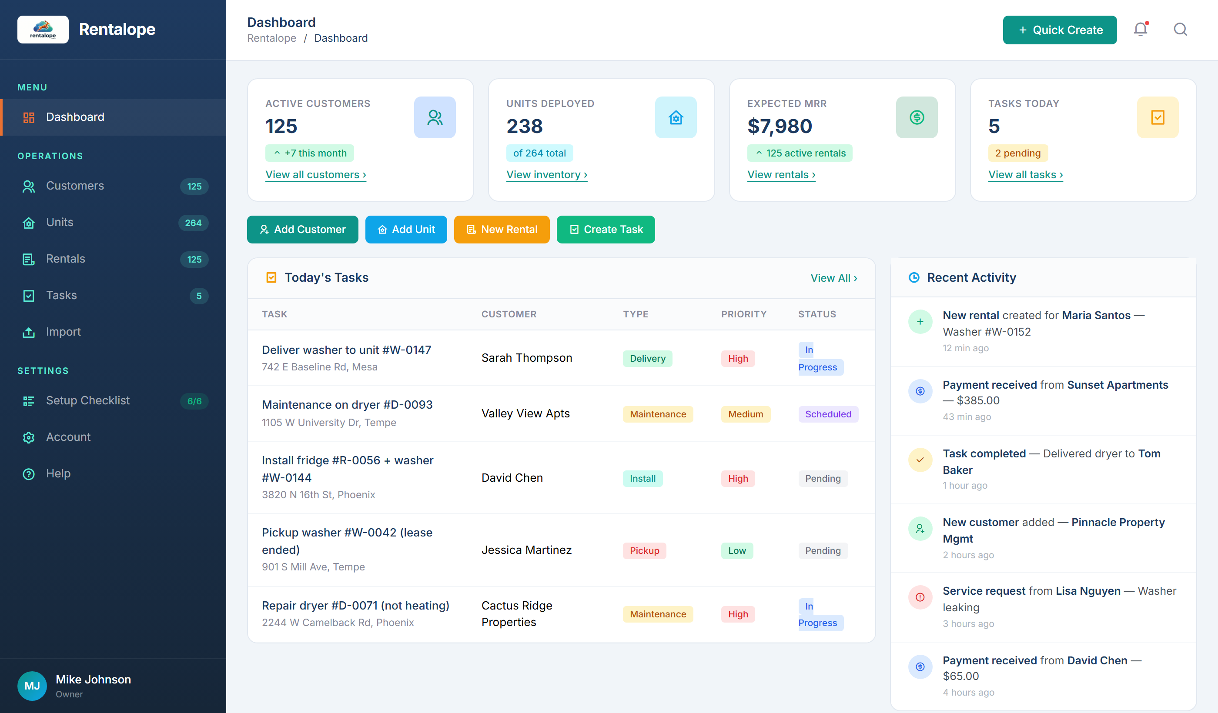The width and height of the screenshot is (1218, 713).
Task: Select the Help question mark icon
Action: (x=29, y=474)
